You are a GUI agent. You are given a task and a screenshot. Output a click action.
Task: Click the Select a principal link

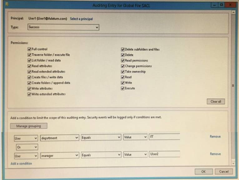(x=81, y=19)
